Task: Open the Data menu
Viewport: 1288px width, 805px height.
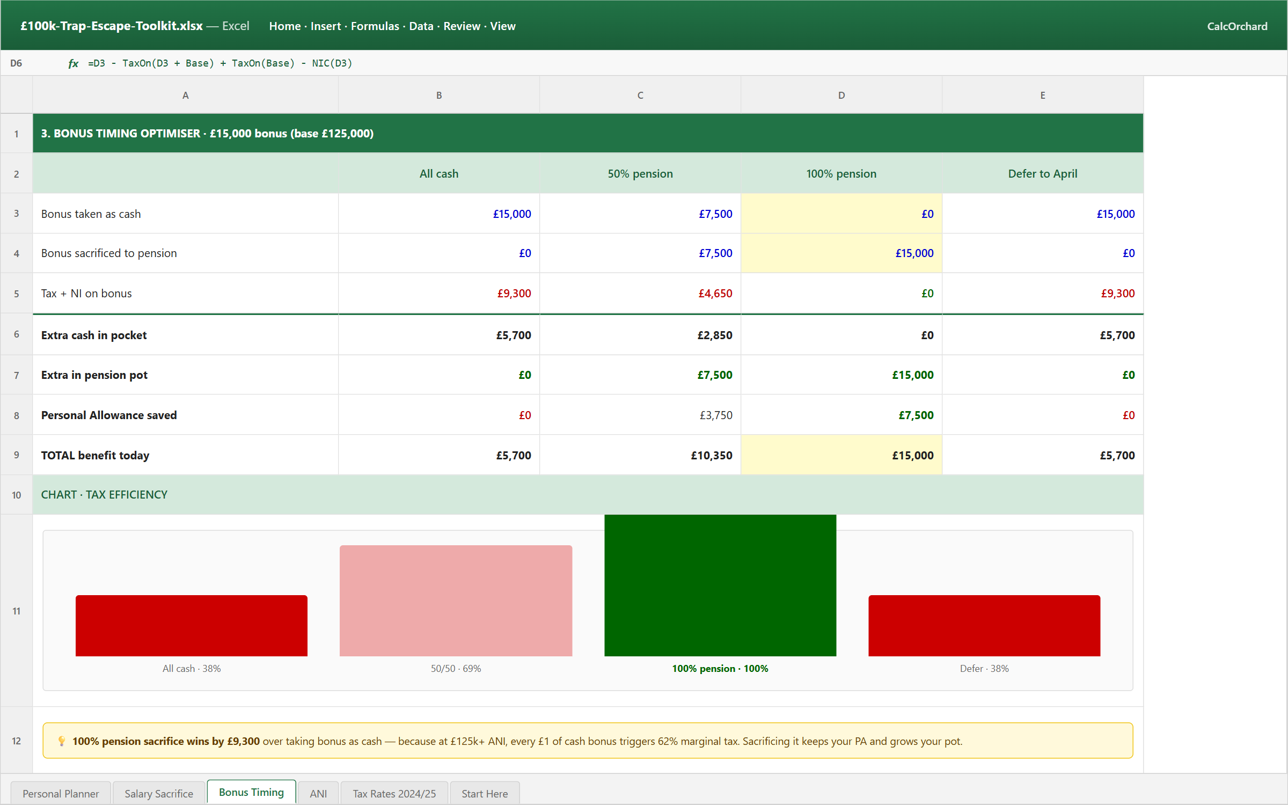Action: 421,26
